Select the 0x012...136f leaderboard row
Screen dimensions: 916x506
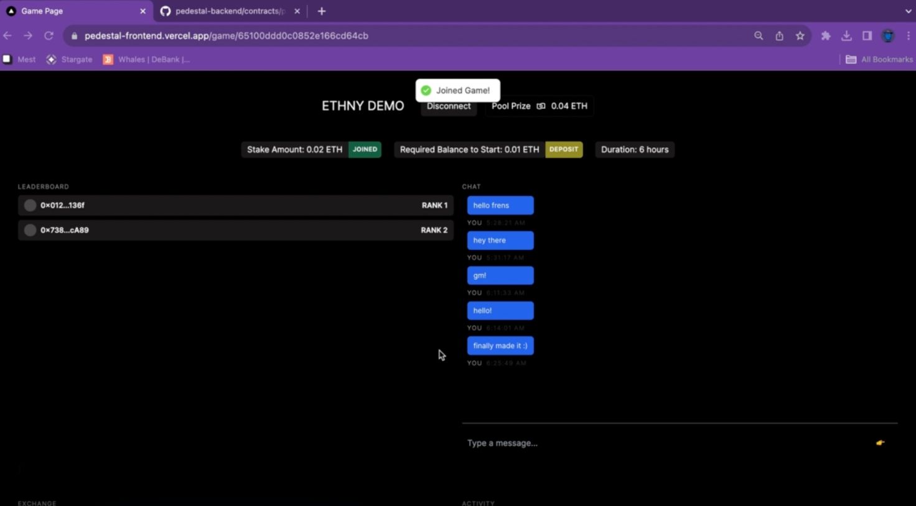236,205
